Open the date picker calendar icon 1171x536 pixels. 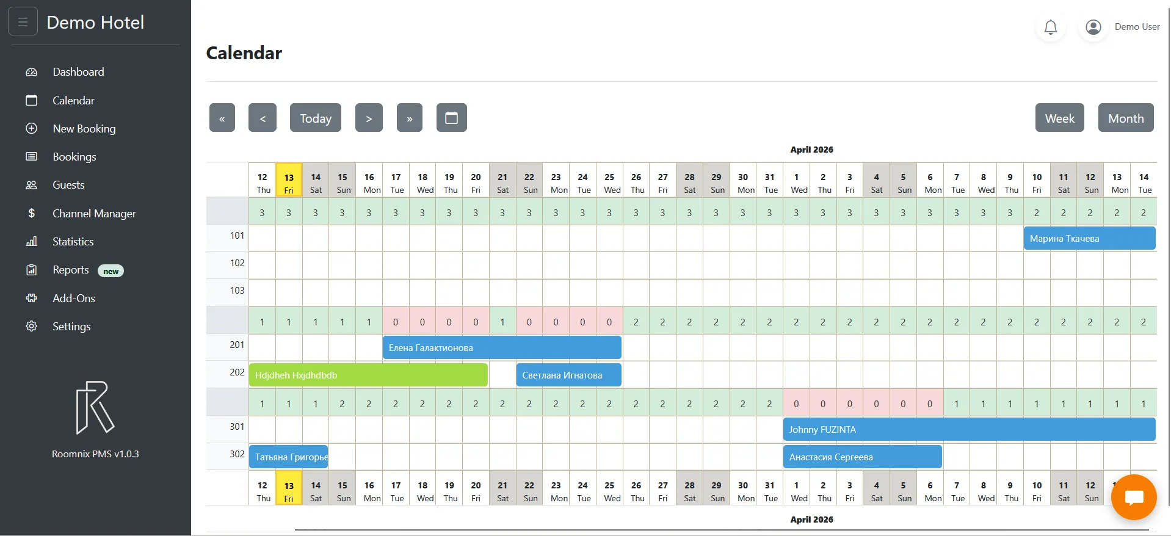(452, 118)
